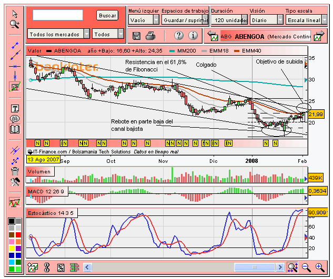Pick the black color swatch
This screenshot has height=279, width=333.
tap(12, 221)
